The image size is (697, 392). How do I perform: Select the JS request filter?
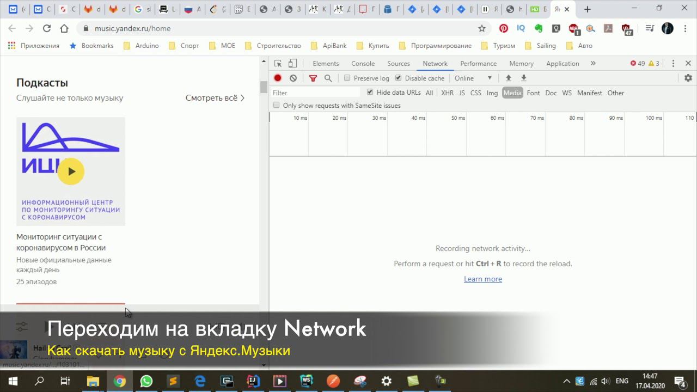462,93
